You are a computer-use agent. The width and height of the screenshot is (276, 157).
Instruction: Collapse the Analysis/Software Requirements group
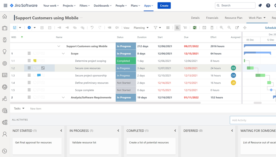point(63,97)
